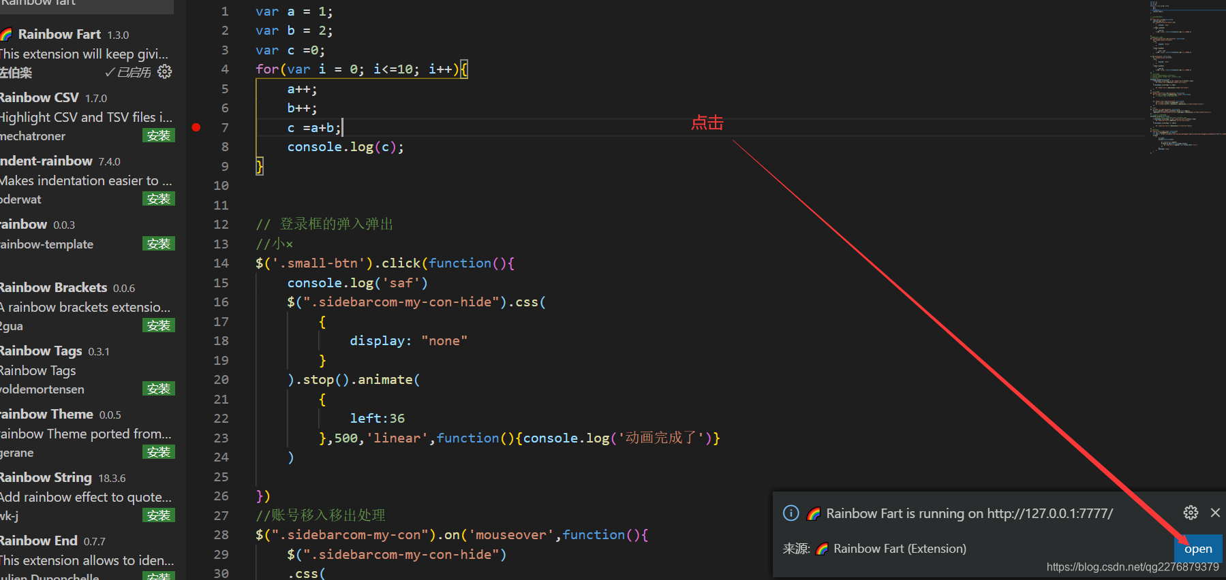Install the rainbow Theme extension
Viewport: 1226px width, 580px height.
(159, 452)
